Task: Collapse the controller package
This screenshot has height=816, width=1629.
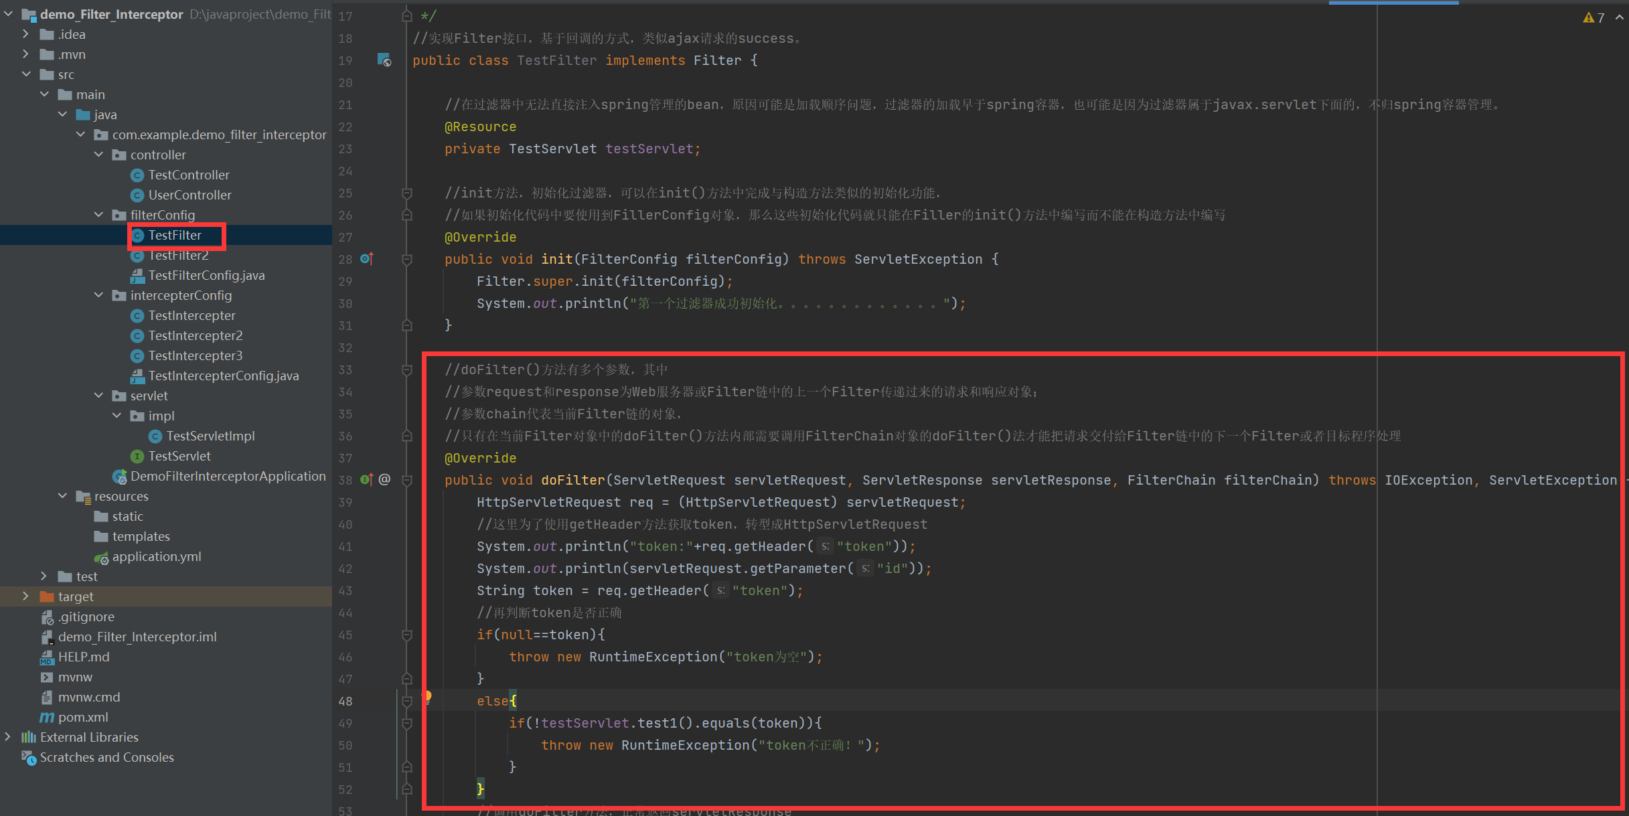Action: coord(98,154)
